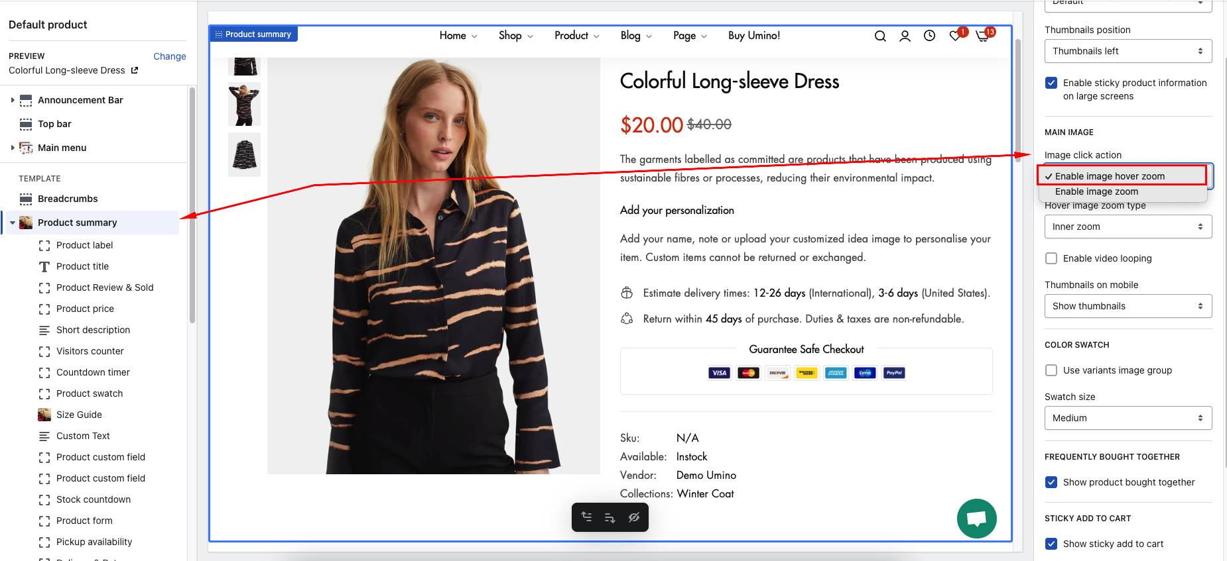Open the wishlist heart icon
The width and height of the screenshot is (1227, 561).
coord(955,36)
